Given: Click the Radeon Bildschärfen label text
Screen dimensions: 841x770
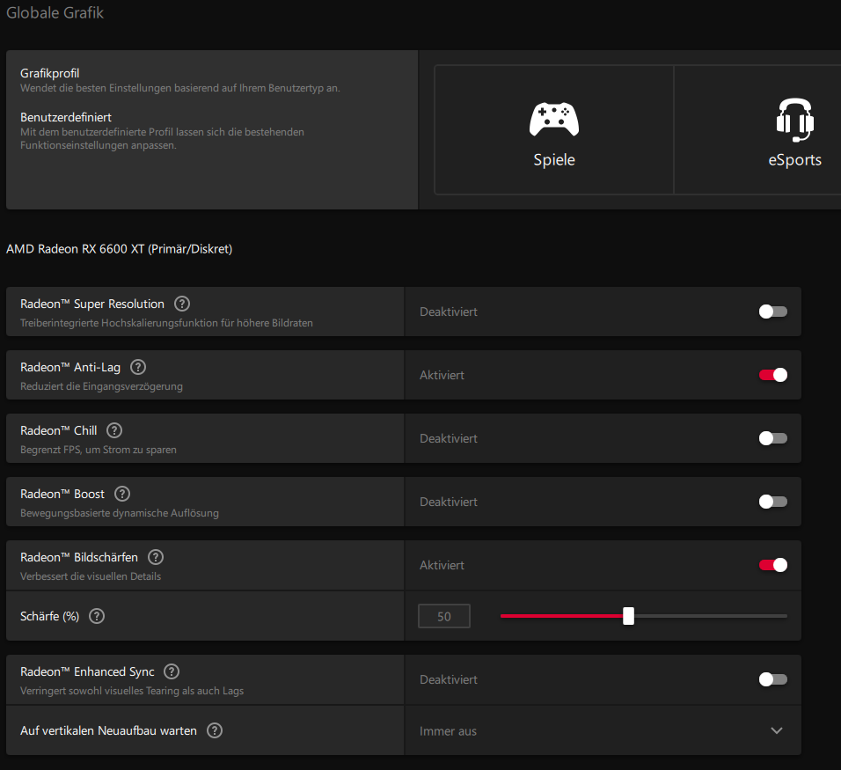Looking at the screenshot, I should (x=79, y=557).
